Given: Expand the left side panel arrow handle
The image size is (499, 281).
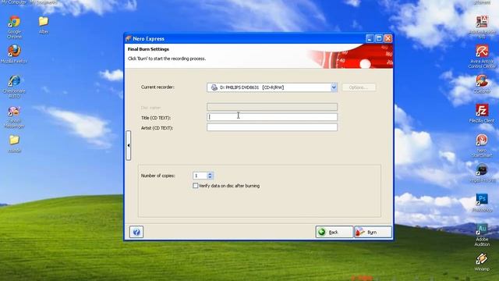Looking at the screenshot, I should coord(128,145).
